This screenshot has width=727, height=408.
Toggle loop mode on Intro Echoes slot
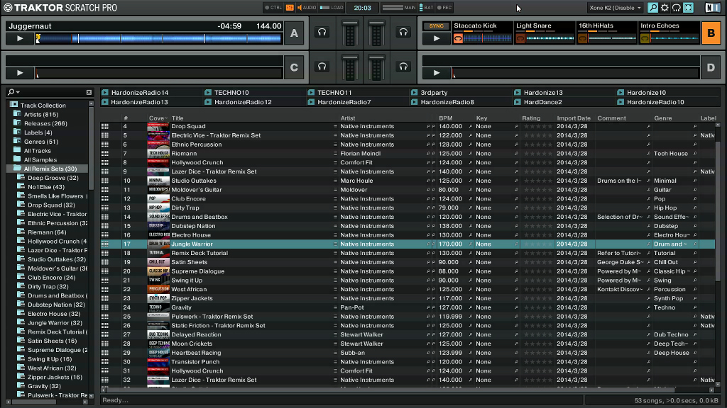click(645, 38)
